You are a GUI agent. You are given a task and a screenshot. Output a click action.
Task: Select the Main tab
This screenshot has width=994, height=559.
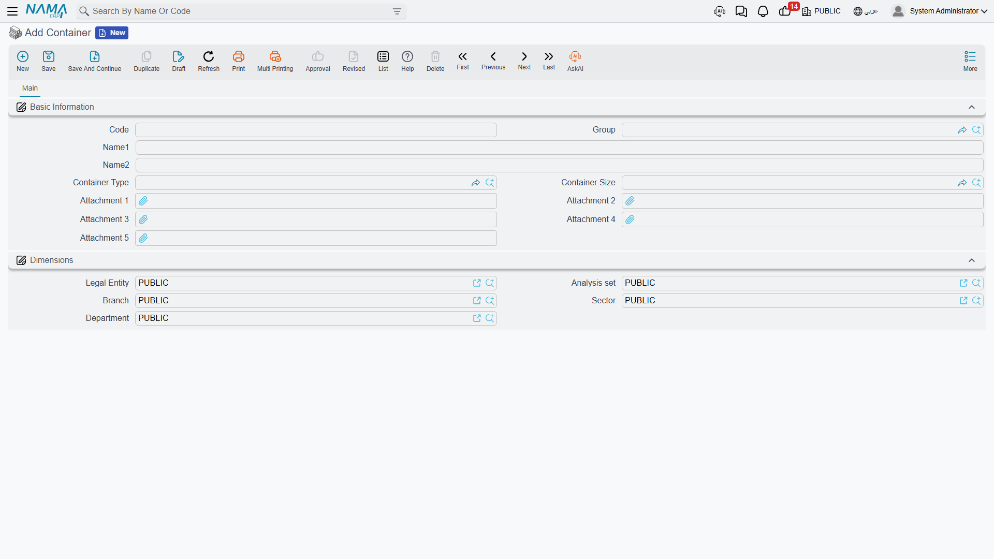click(30, 88)
